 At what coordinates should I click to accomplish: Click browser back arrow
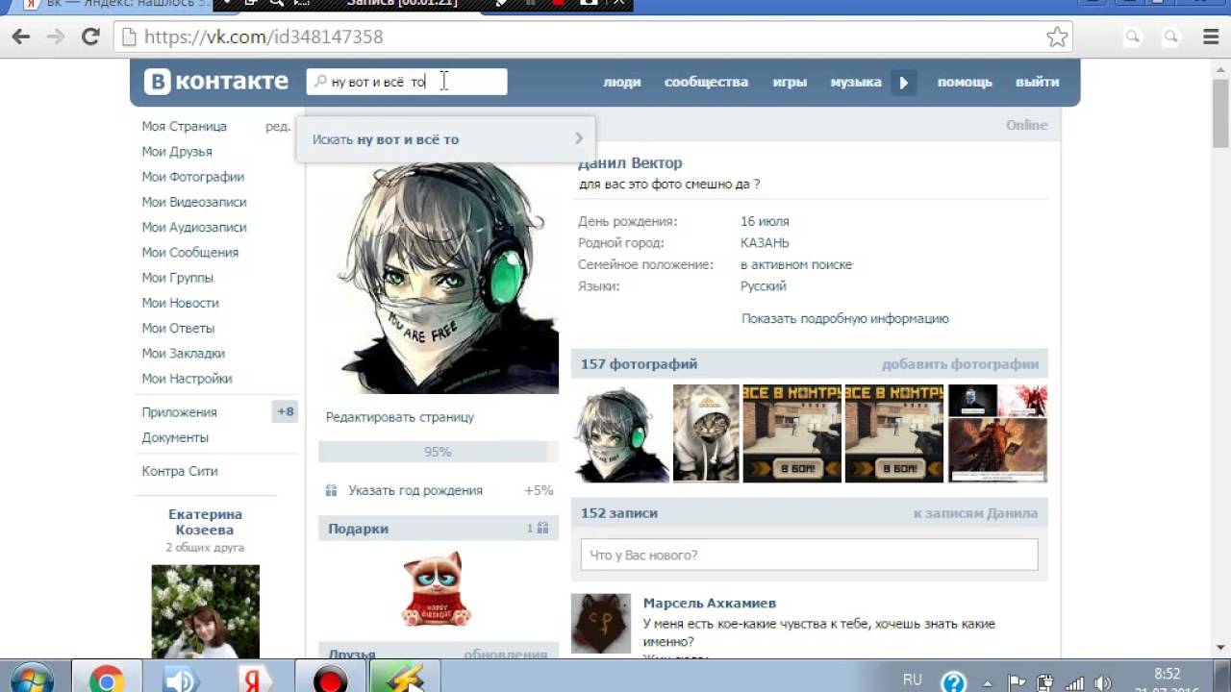coord(21,37)
